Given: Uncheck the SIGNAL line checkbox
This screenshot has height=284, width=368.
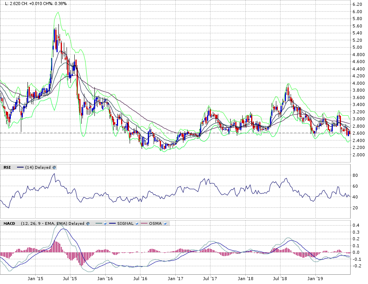Looking at the screenshot, I should pyautogui.click(x=137, y=223).
